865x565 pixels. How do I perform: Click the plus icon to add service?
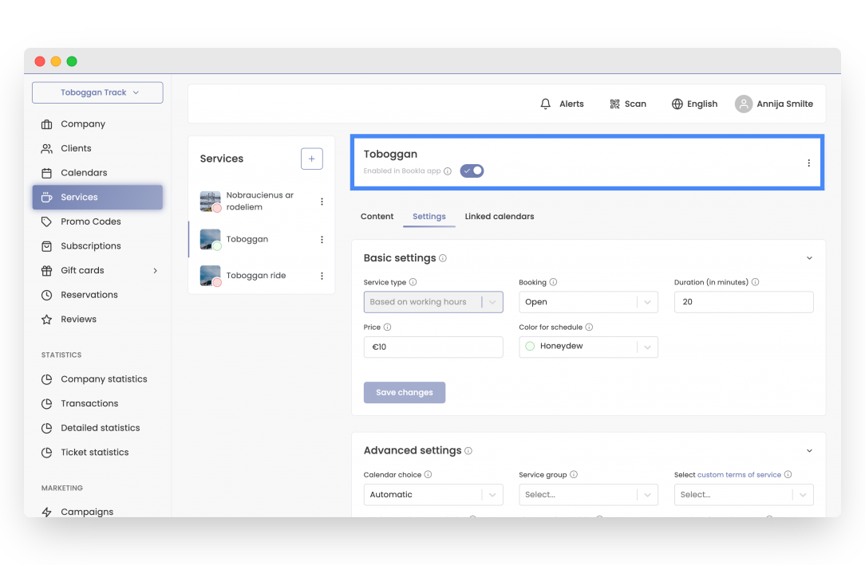pyautogui.click(x=311, y=159)
